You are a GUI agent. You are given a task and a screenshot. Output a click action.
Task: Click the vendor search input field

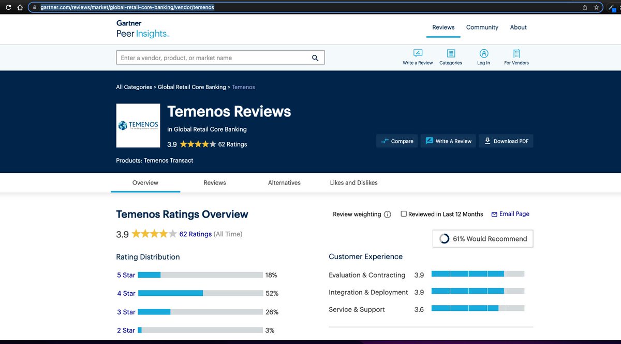[x=220, y=58]
